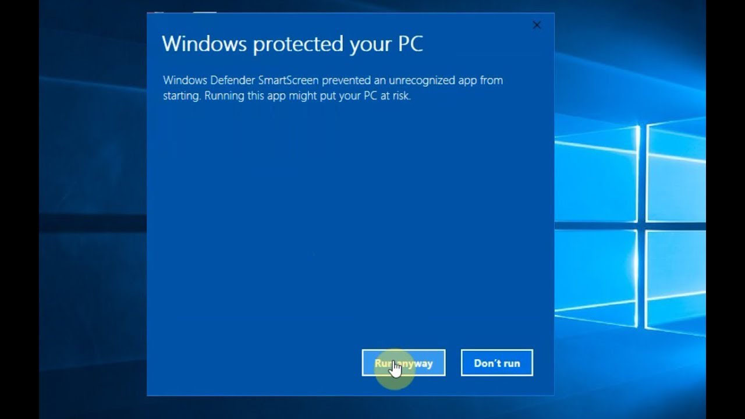The width and height of the screenshot is (745, 419).
Task: Click the black letterbox bar on the left
Action: (19, 210)
